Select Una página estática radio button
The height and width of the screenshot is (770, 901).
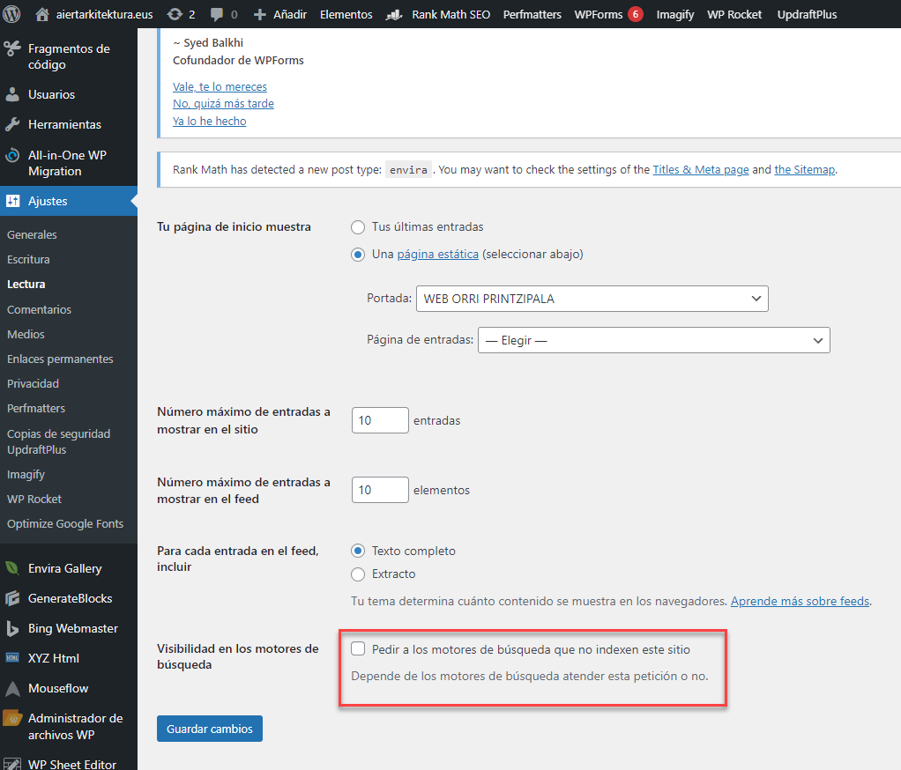tap(358, 255)
